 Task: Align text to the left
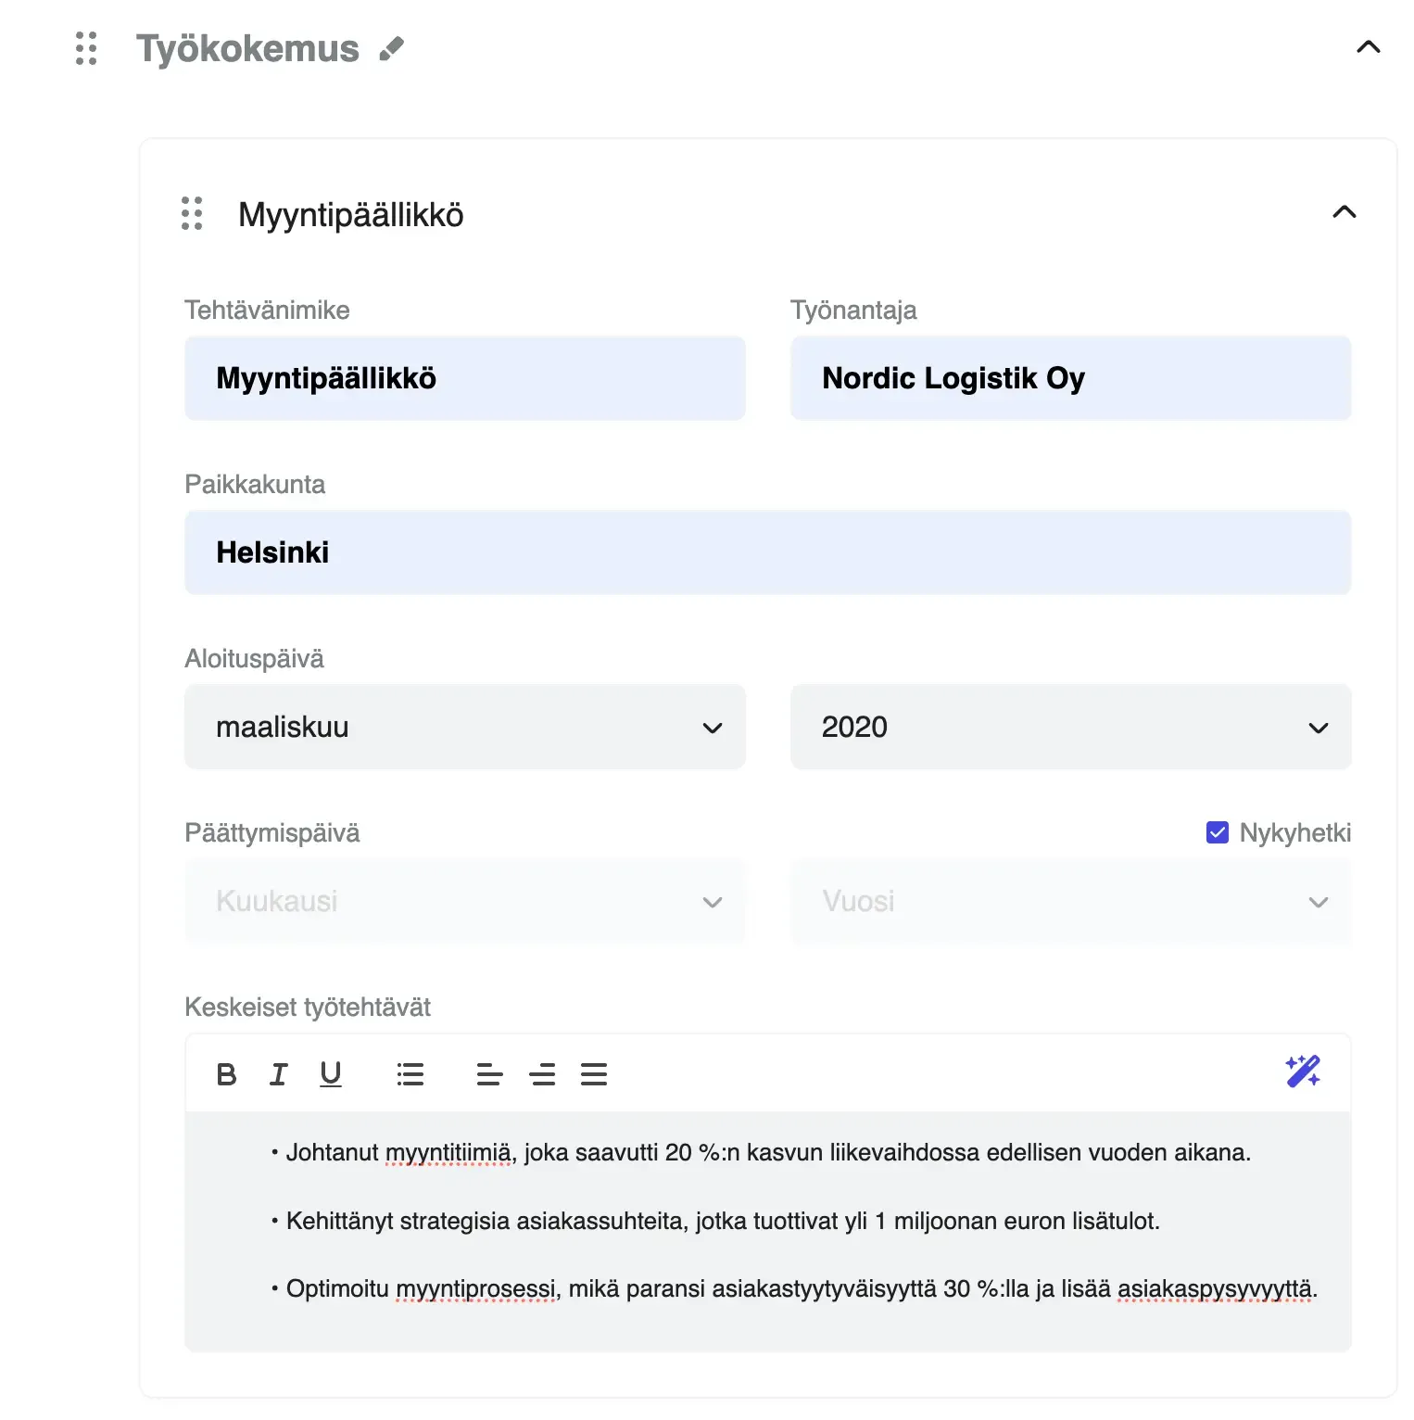coord(489,1073)
